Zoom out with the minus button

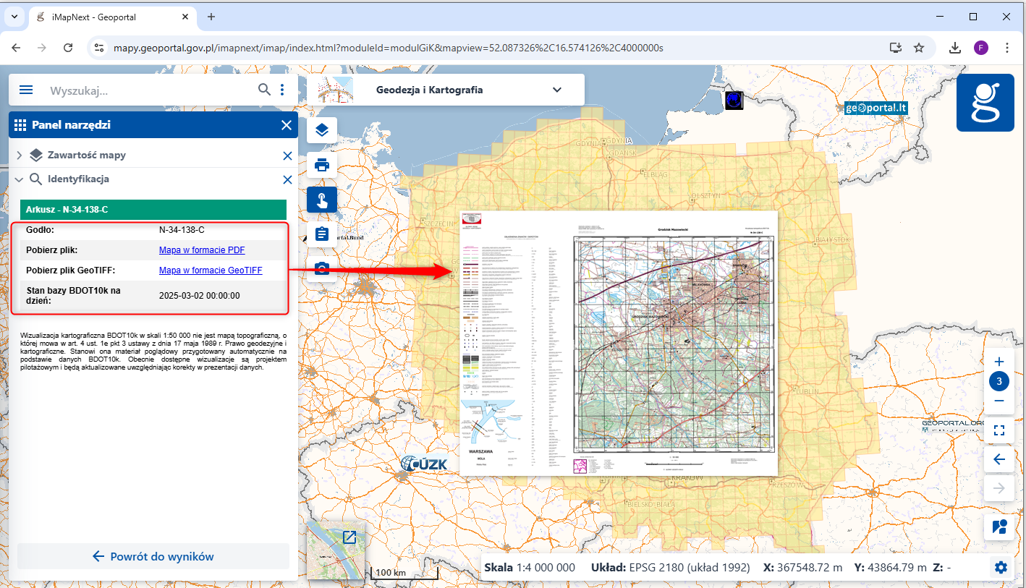click(x=999, y=401)
